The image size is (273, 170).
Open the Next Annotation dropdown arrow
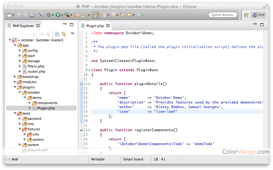(x=108, y=15)
